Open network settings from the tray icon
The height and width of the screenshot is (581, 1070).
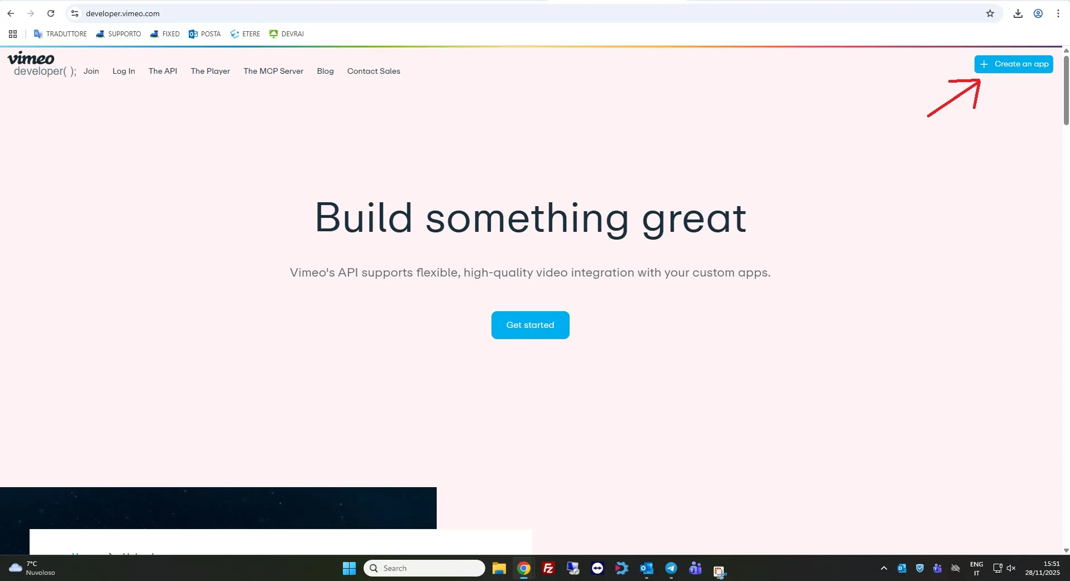[997, 568]
